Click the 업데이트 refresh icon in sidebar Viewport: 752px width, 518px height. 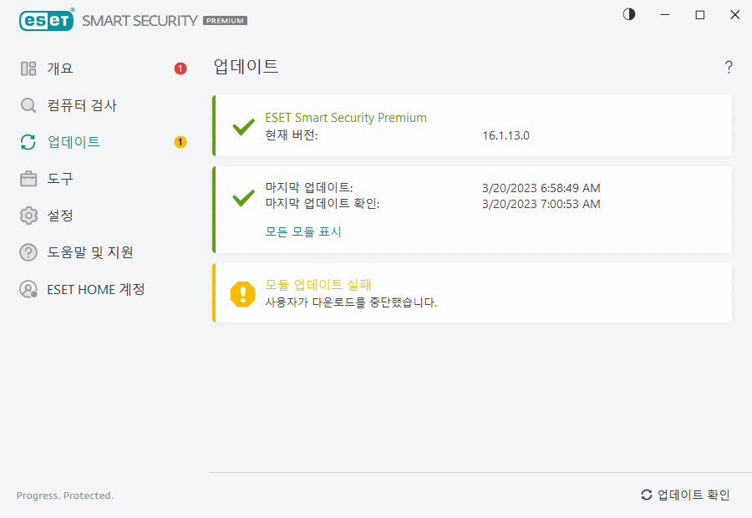coord(26,142)
